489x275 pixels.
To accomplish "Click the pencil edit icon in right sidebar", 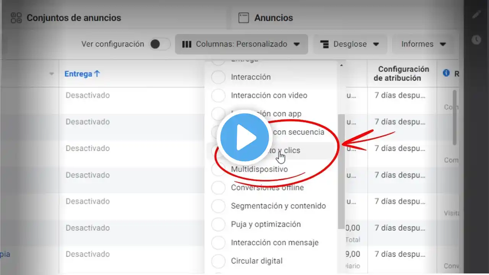I will 476,15.
